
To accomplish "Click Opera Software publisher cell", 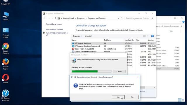I will coord(110,49).
